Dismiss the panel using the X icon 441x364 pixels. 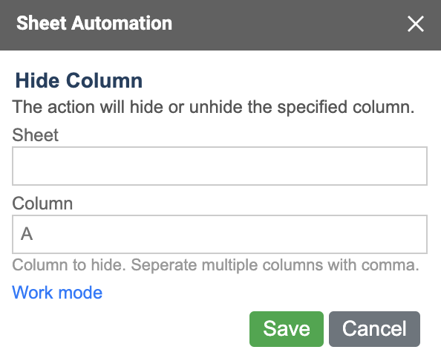(416, 24)
